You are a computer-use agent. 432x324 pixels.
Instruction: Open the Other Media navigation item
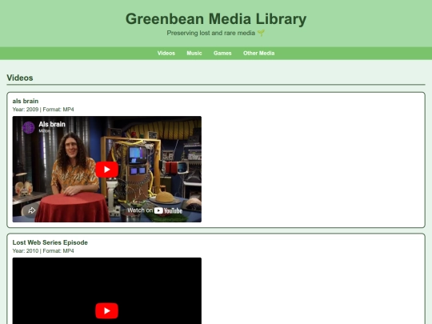258,53
